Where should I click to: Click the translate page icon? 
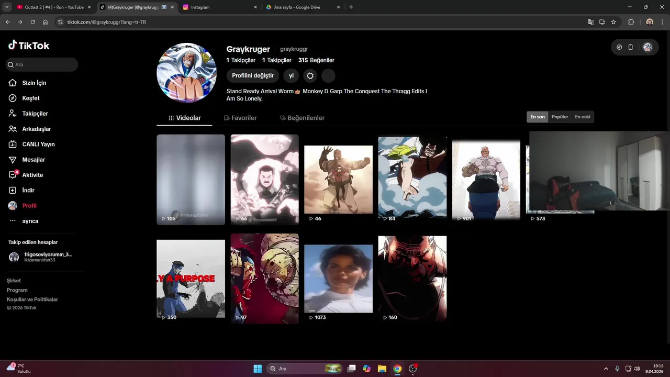pos(591,22)
